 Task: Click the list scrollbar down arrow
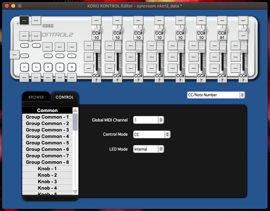(75, 192)
